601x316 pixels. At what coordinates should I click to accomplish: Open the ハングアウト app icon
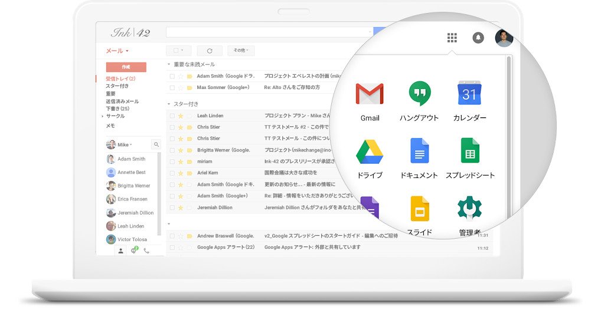(419, 93)
